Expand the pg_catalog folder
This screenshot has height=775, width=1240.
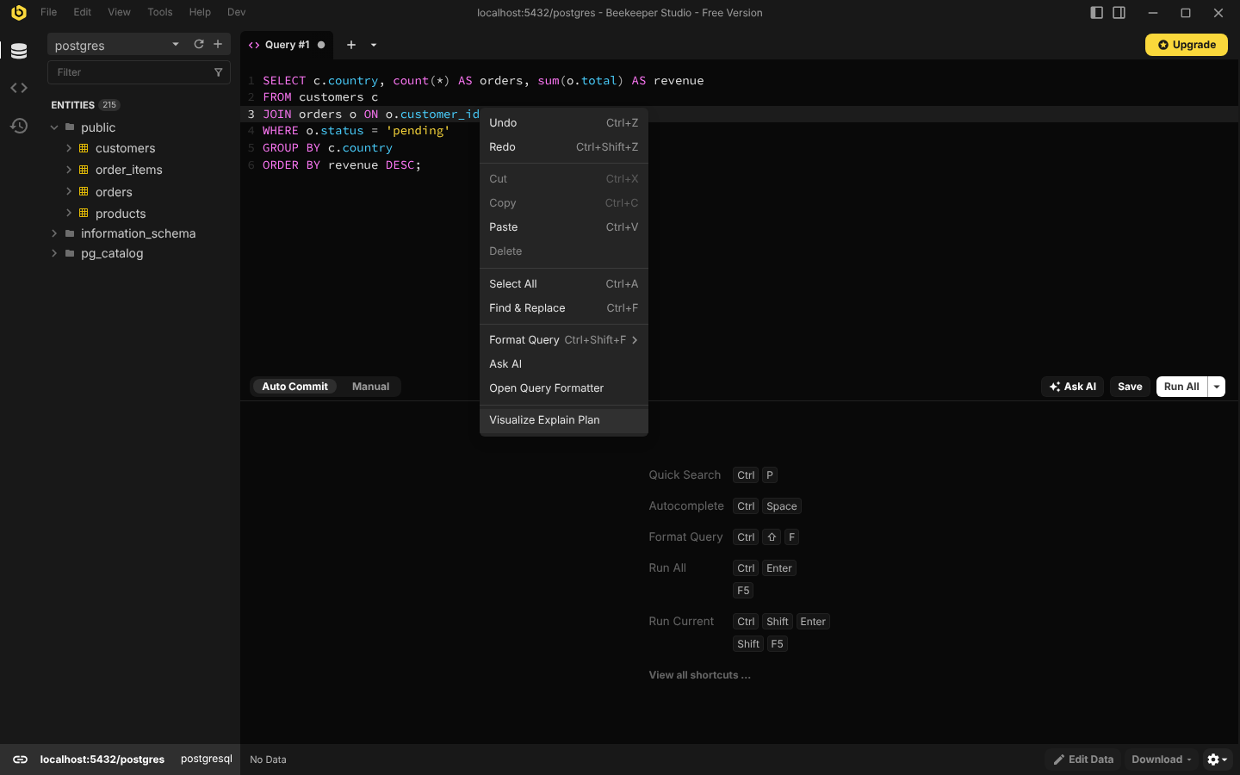click(54, 253)
